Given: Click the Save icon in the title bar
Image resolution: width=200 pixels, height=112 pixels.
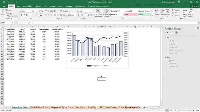Looking at the screenshot, I should point(3,2).
